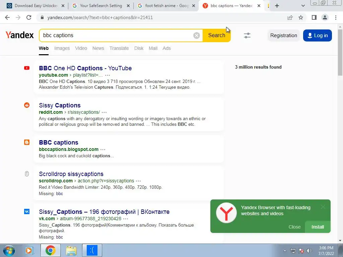The height and width of the screenshot is (257, 343).
Task: Switch to the Video search tab
Action: tap(81, 48)
